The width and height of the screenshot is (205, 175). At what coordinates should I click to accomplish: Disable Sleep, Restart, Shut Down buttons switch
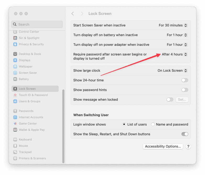coord(185,134)
